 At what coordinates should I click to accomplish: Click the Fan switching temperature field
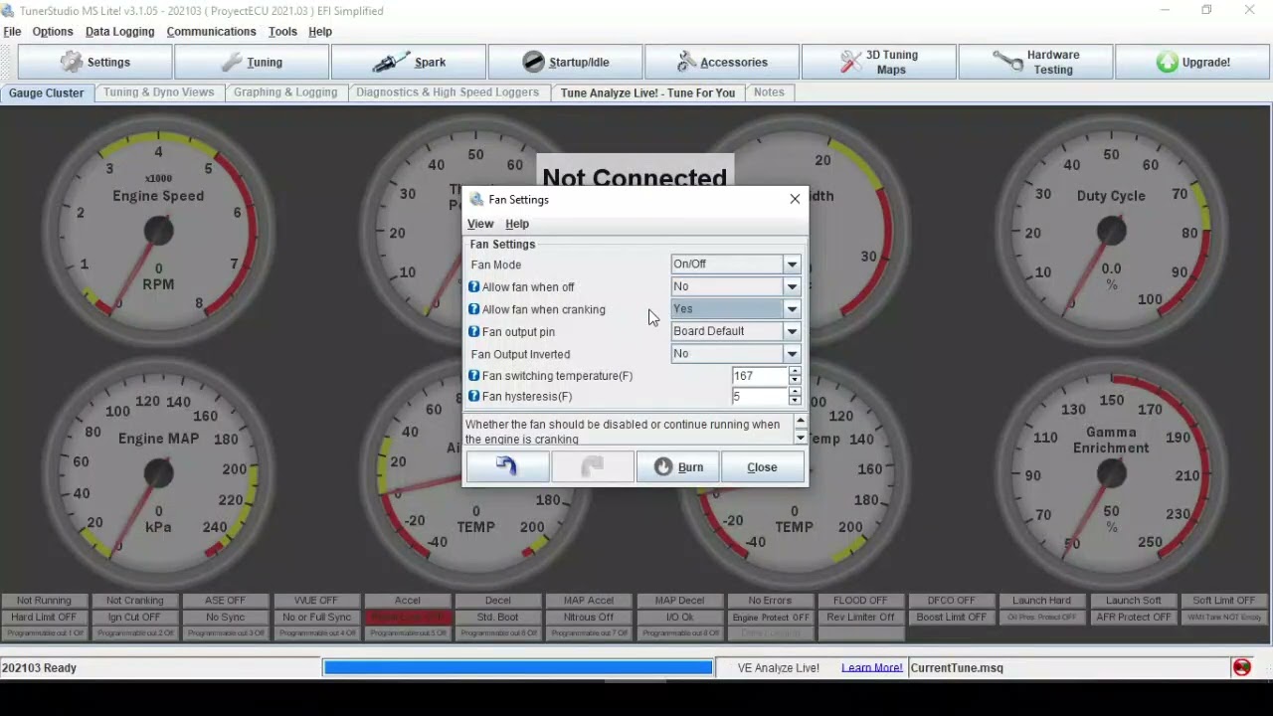[760, 376]
